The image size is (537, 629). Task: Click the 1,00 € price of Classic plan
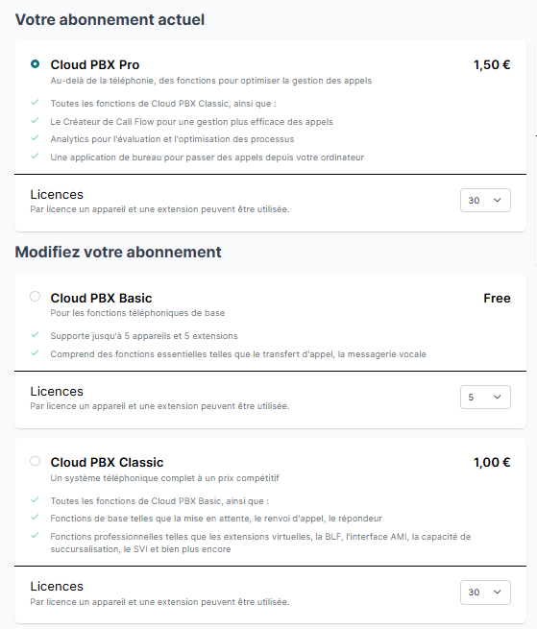pyautogui.click(x=492, y=462)
